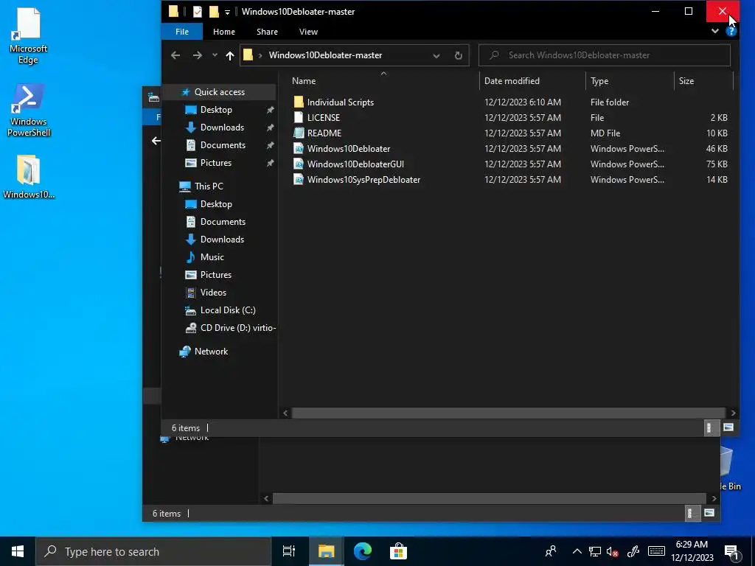Select the Windows10SysPrepDebloater script icon
The width and height of the screenshot is (755, 566).
click(299, 179)
